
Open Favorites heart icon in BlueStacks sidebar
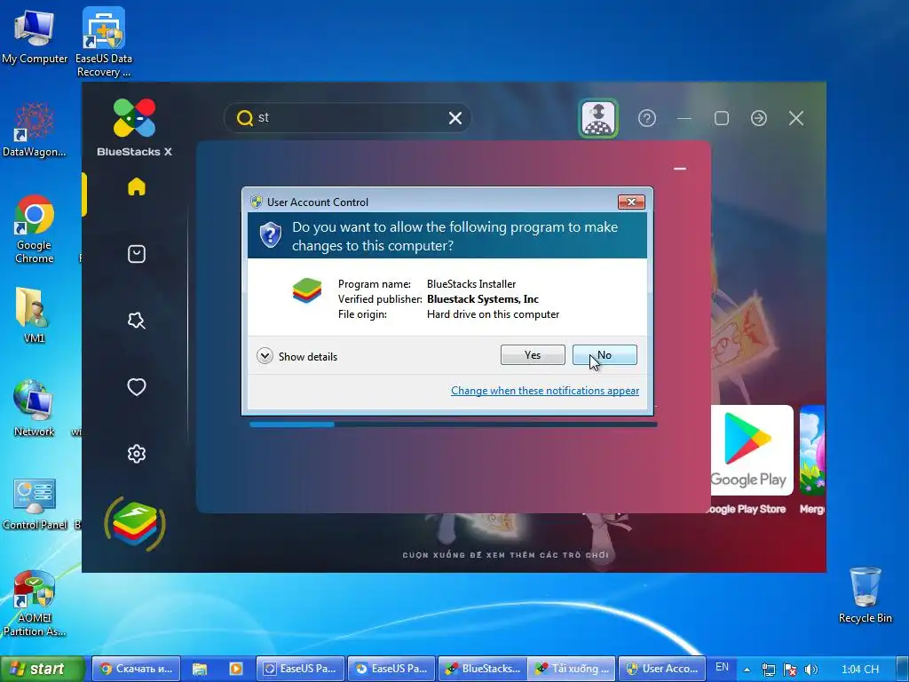[x=137, y=387]
